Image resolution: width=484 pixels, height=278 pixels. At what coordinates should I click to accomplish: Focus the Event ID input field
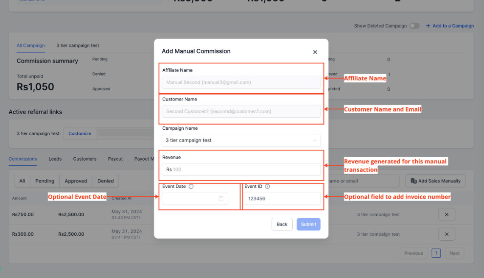(282, 198)
